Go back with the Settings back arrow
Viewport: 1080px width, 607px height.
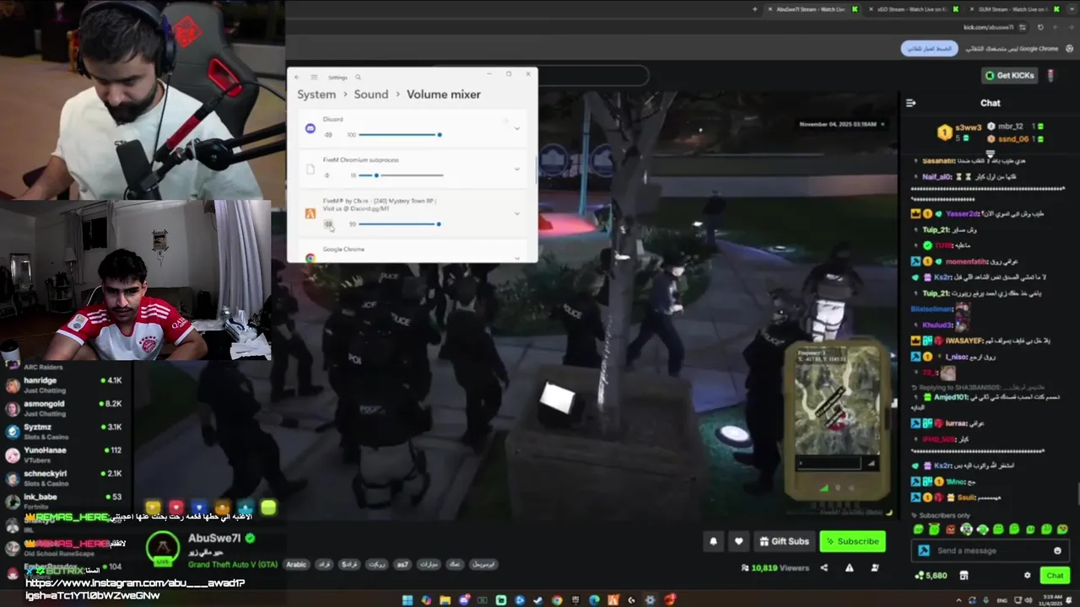[x=298, y=78]
